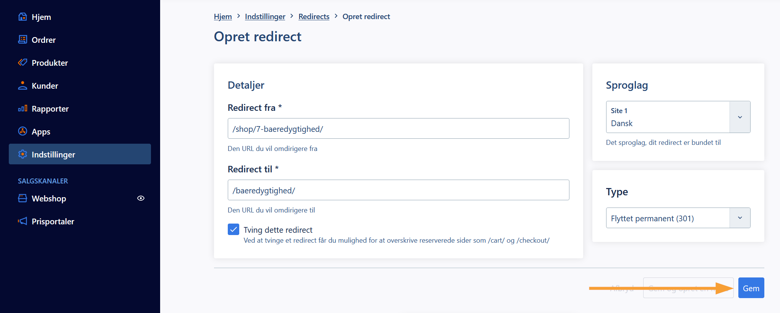Click the Kunder person icon
The image size is (780, 313).
pyautogui.click(x=23, y=85)
